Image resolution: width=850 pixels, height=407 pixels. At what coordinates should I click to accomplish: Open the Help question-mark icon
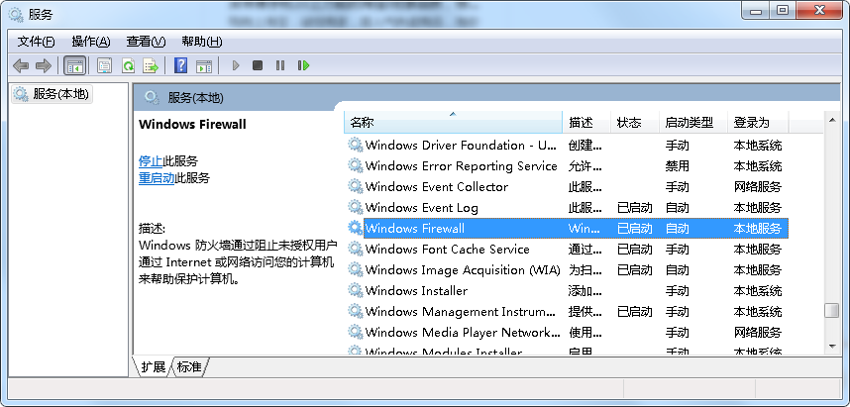(180, 66)
